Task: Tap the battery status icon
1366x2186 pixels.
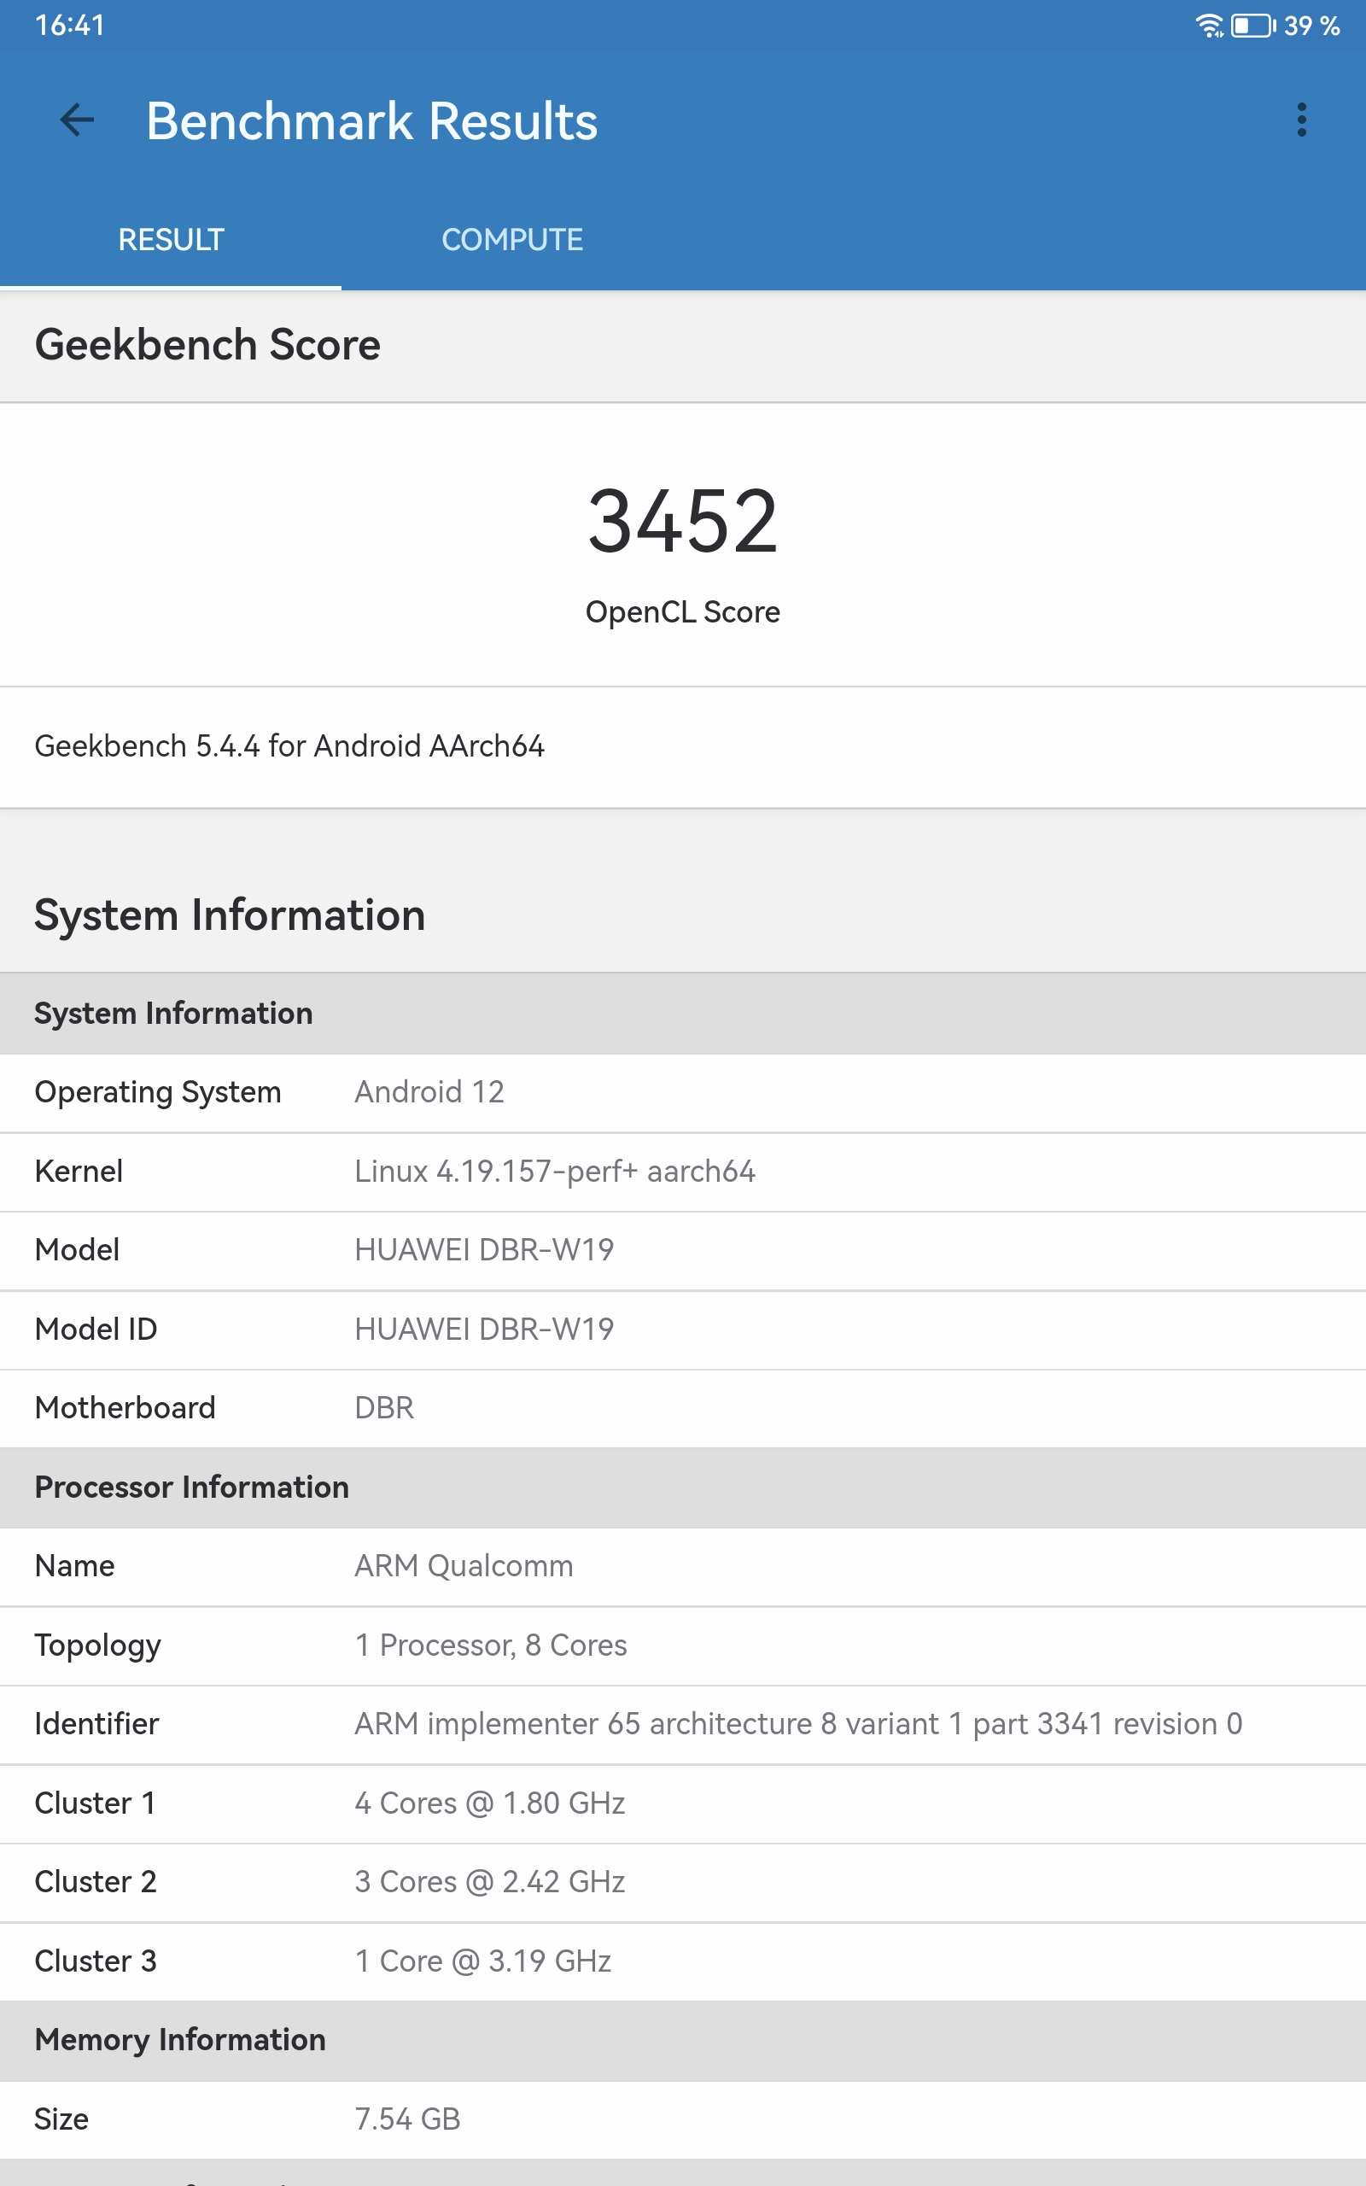Action: point(1253,26)
